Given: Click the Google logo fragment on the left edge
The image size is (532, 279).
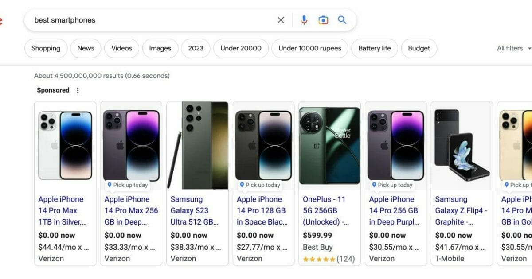Looking at the screenshot, I should coord(2,20).
